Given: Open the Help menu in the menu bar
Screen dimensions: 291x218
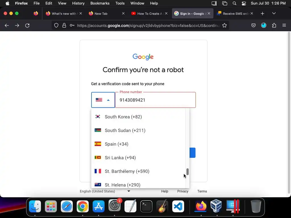Looking at the screenshot, I should coord(154,3).
